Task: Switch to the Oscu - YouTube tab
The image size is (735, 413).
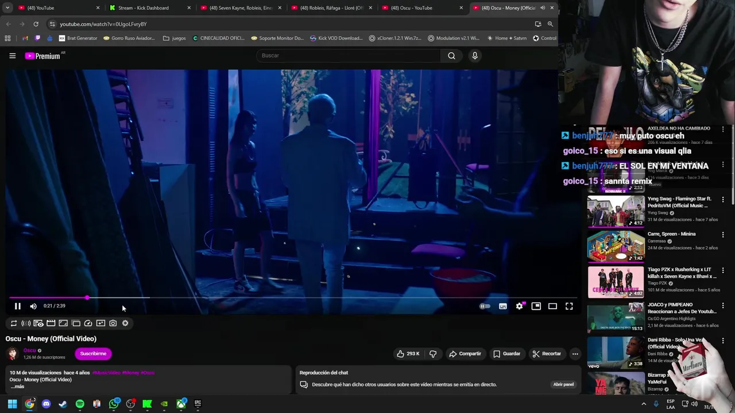Action: click(x=423, y=8)
